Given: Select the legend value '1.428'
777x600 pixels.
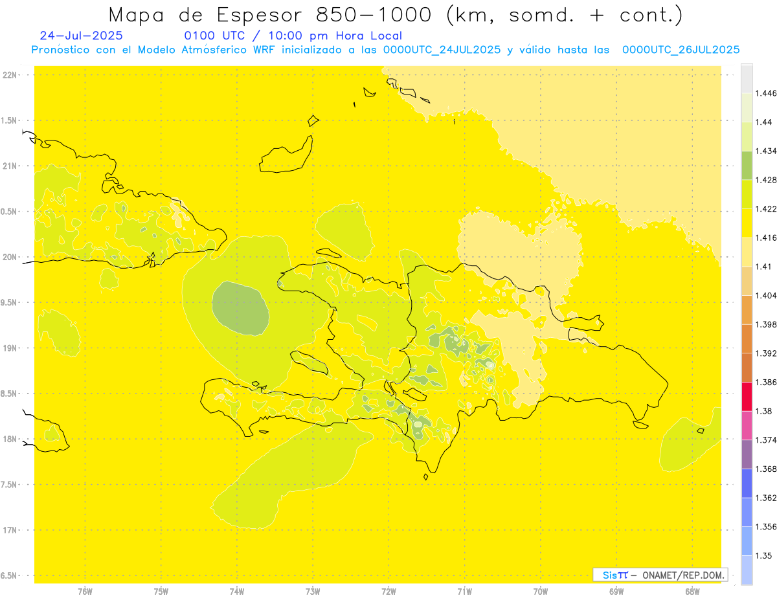Looking at the screenshot, I should (766, 181).
